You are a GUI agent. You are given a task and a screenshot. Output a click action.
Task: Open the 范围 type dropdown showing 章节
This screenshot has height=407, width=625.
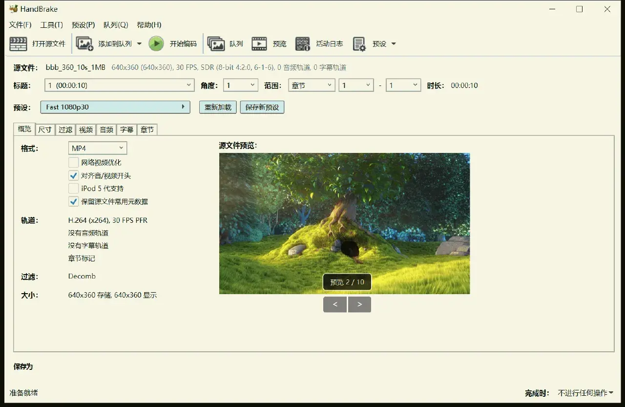point(312,85)
